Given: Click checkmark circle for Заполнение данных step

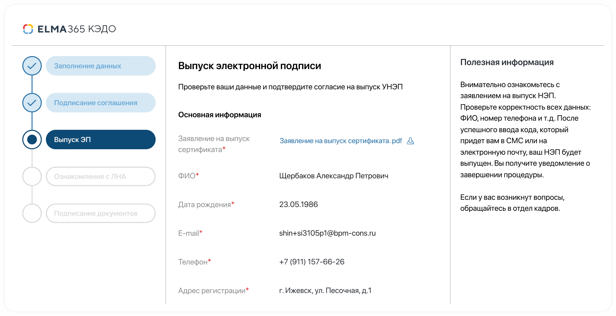Looking at the screenshot, I should point(32,66).
